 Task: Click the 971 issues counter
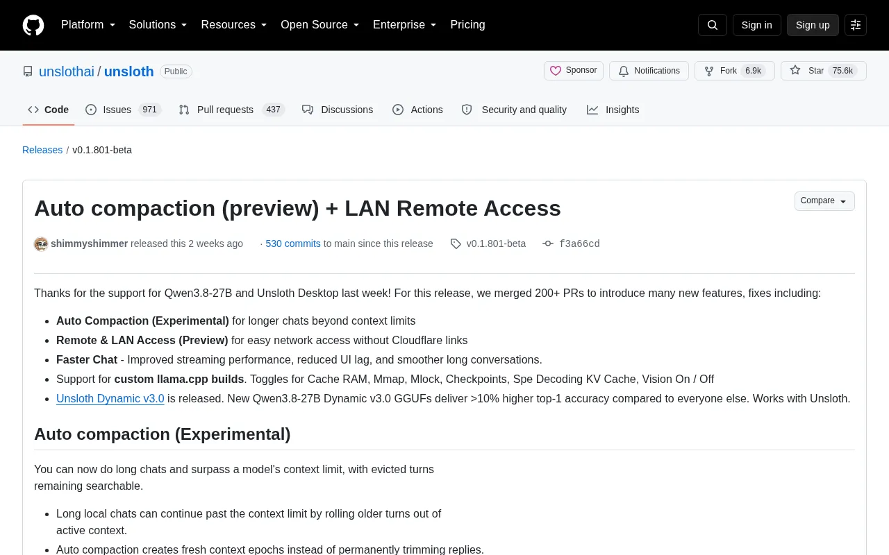tap(149, 110)
